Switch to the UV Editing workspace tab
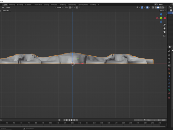This screenshot has height=130, width=173. point(28,5)
